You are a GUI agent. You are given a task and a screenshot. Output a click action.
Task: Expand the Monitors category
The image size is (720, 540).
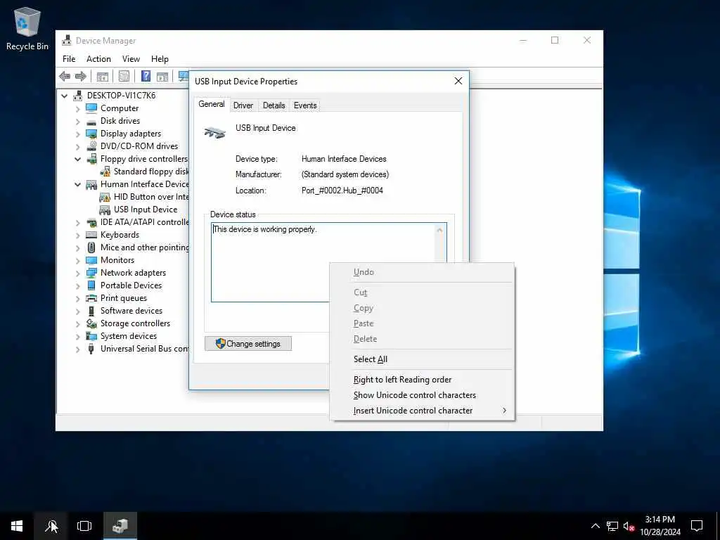[x=77, y=260]
